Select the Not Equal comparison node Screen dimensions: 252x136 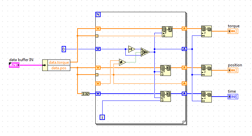pos(122,62)
